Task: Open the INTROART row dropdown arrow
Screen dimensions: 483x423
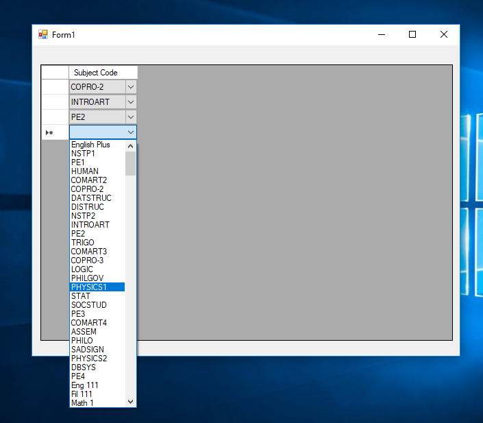Action: [x=131, y=101]
